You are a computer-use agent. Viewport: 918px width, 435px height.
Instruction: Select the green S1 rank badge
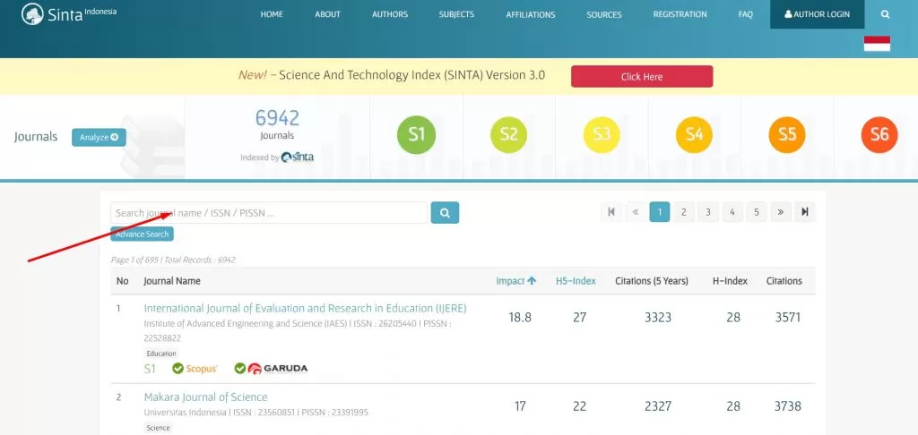tap(416, 134)
